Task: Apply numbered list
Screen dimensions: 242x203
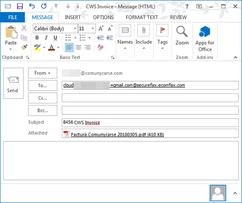Action: coord(82,37)
